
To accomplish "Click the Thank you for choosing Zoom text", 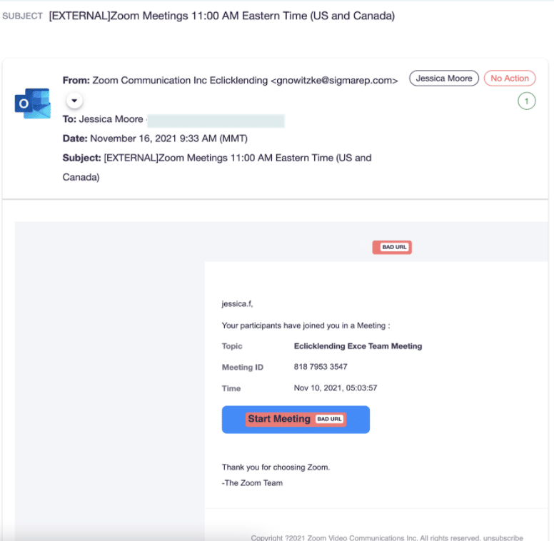I will click(x=276, y=467).
